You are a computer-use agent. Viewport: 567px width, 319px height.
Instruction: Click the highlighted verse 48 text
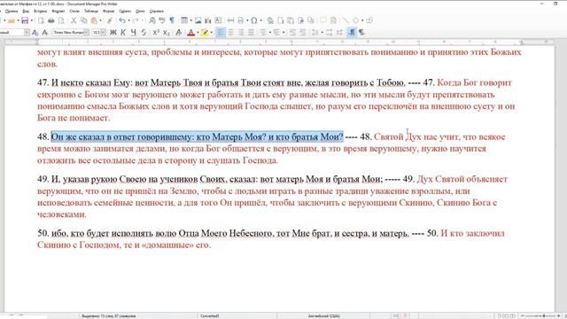pos(197,136)
